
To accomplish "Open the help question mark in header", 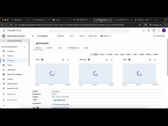I will (x=154, y=30).
